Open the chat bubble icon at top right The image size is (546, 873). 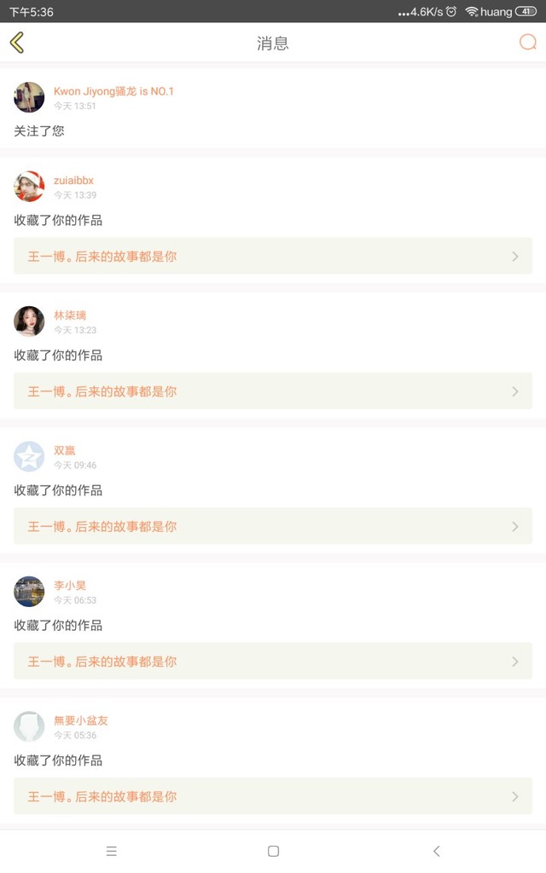tap(528, 43)
